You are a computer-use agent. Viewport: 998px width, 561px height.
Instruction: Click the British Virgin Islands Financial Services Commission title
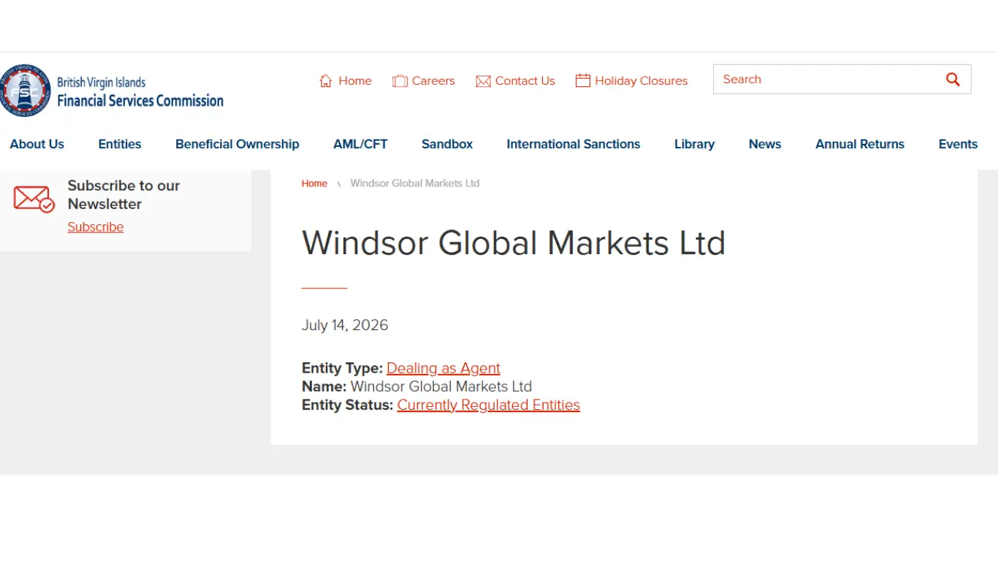140,92
